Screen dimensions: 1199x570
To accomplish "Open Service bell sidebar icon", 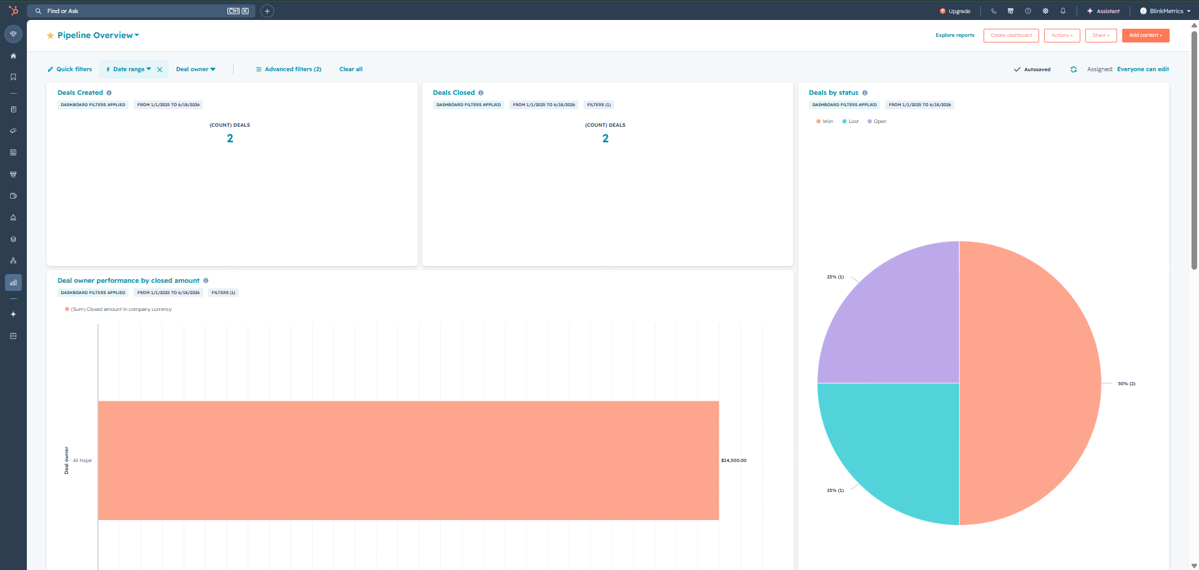I will coord(13,217).
